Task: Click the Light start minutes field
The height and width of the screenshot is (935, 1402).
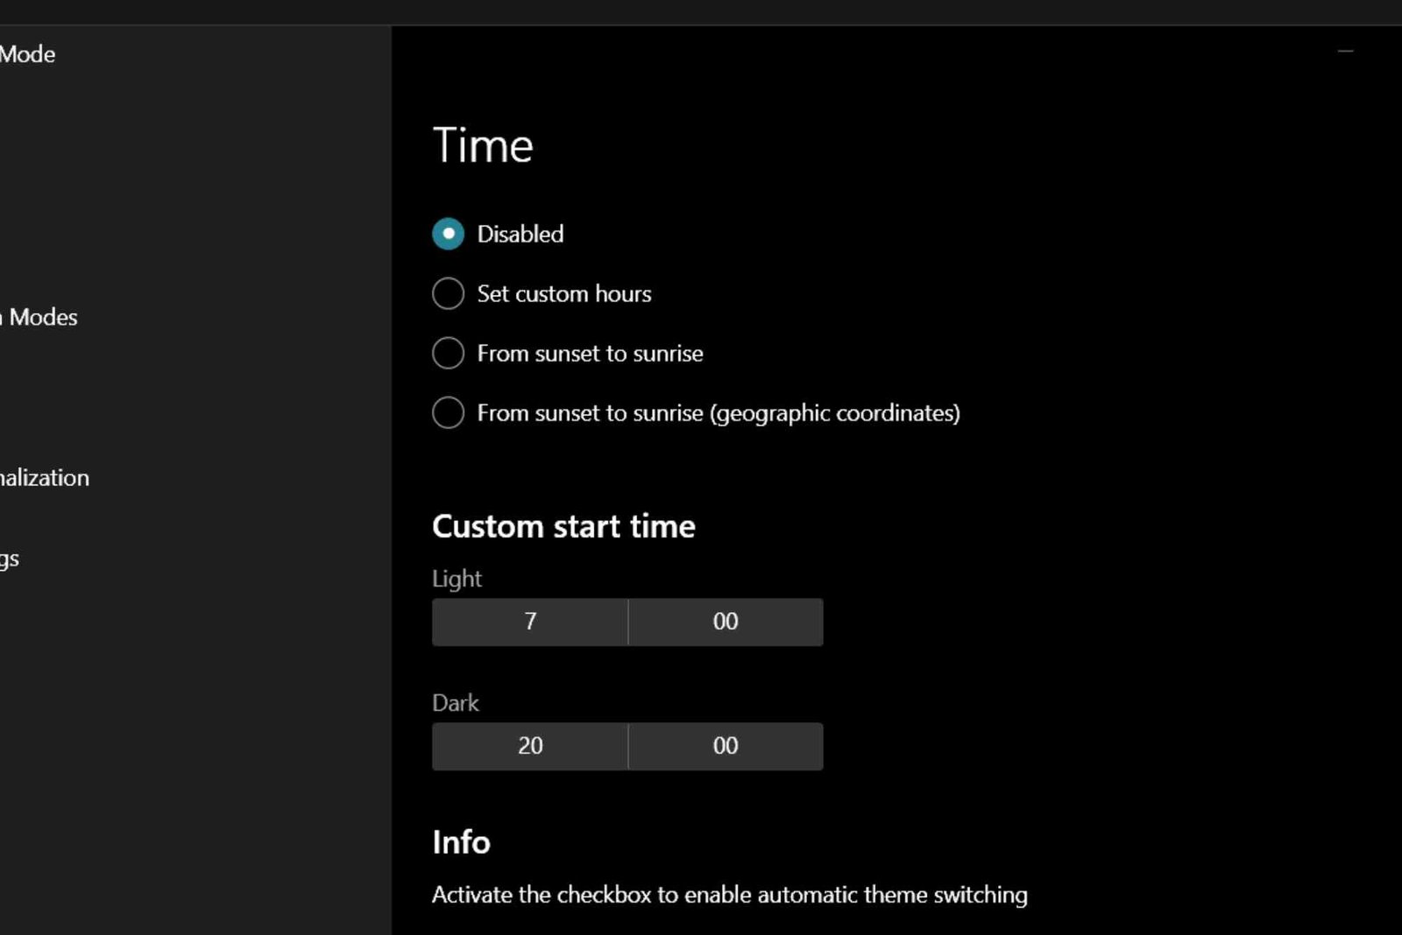Action: pos(725,622)
